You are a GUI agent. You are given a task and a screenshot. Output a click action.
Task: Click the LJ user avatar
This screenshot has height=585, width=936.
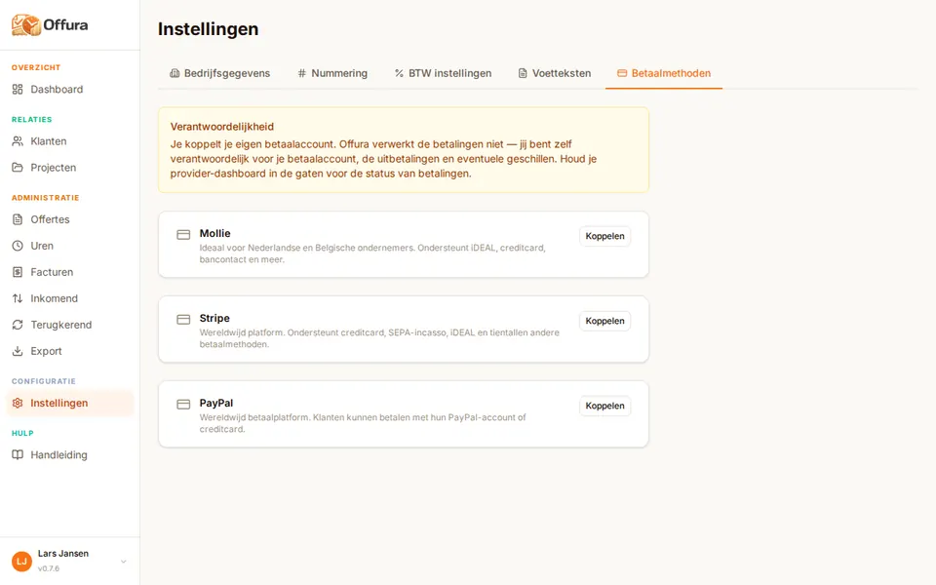pyautogui.click(x=22, y=562)
